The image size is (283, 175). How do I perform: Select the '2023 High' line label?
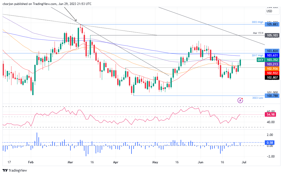[x=257, y=22]
